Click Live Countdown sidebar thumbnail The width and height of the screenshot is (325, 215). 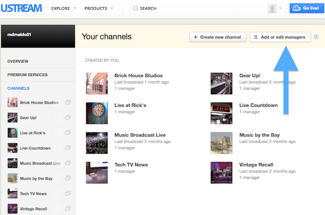point(12,148)
